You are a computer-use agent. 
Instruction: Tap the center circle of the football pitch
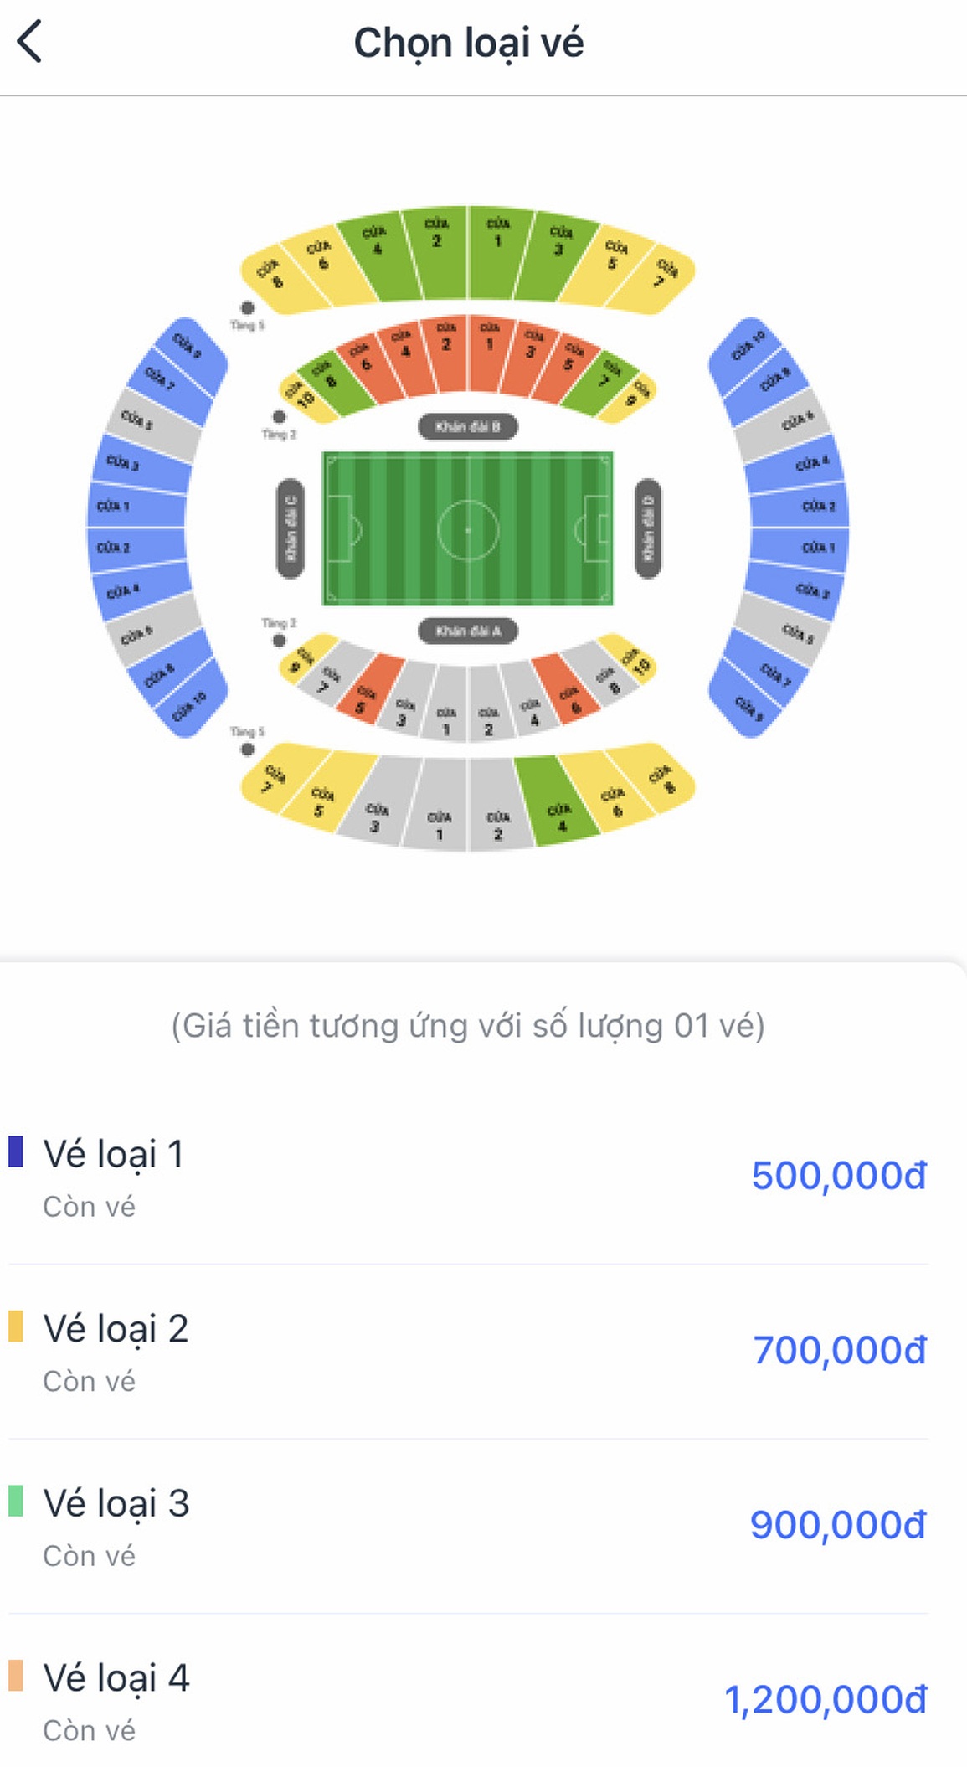click(x=467, y=529)
